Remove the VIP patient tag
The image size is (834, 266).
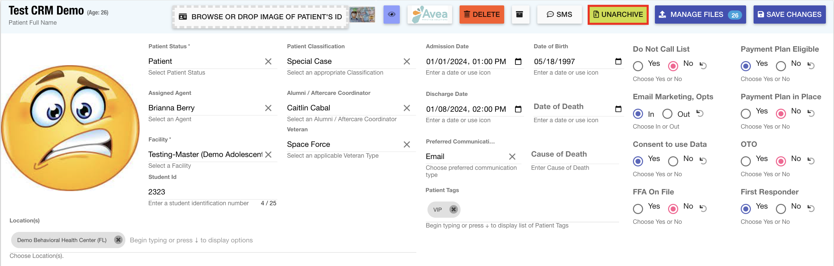453,209
